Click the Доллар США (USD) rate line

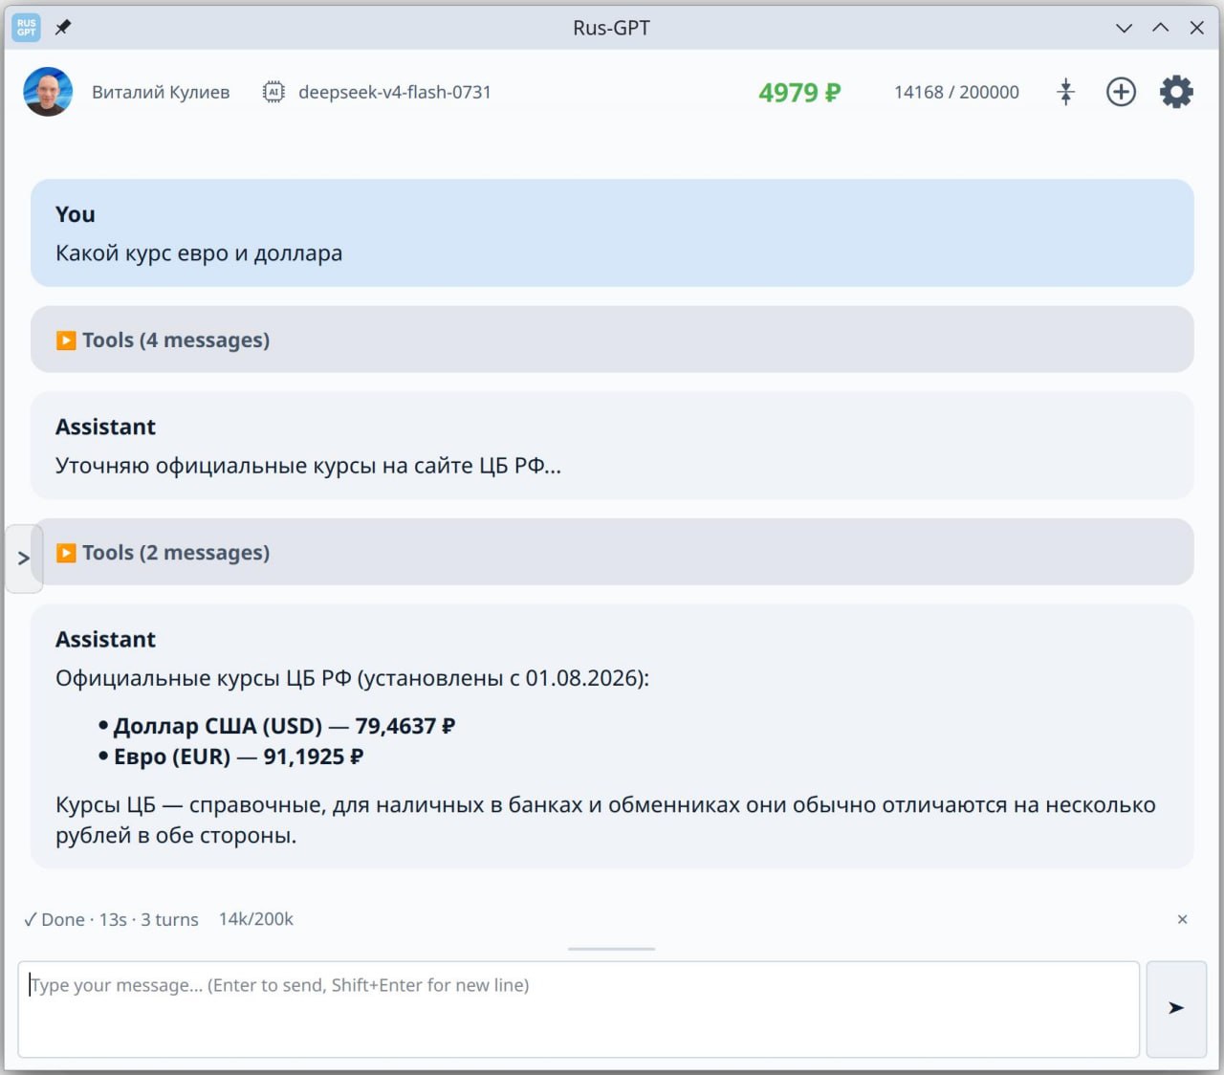pos(284,726)
